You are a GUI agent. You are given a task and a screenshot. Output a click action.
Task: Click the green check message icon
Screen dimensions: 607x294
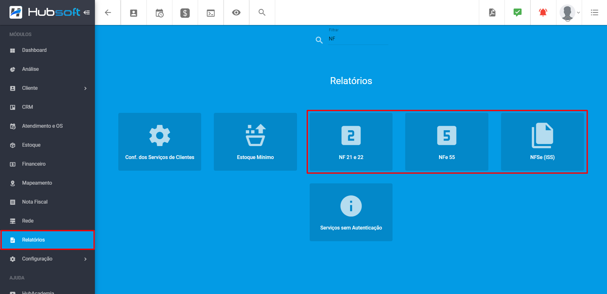coord(517,12)
